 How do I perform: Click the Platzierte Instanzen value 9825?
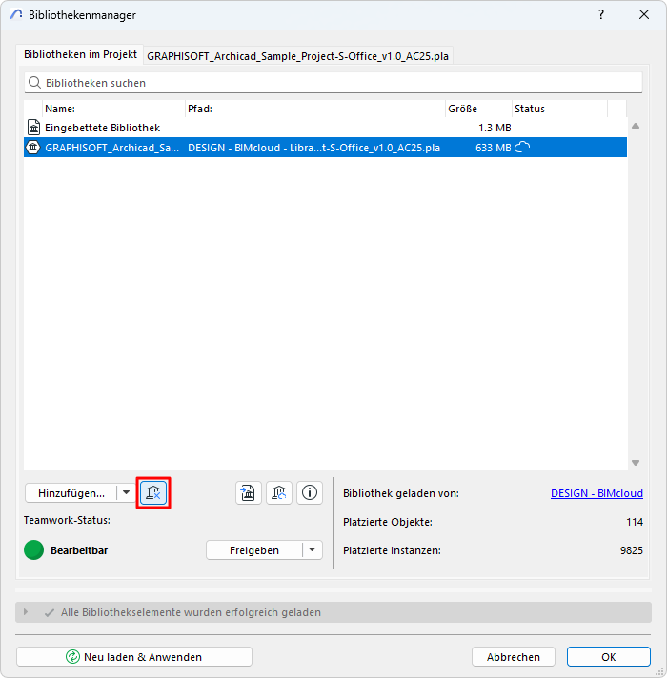coord(632,550)
